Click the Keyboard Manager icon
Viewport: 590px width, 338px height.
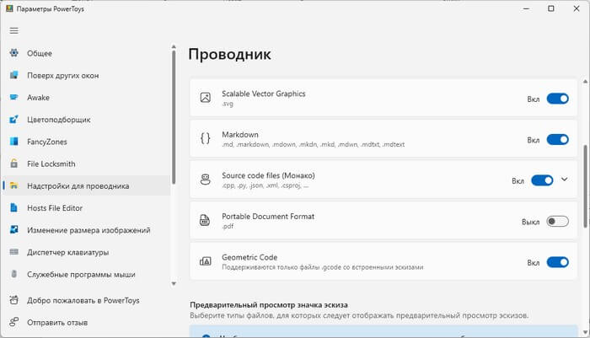point(14,252)
